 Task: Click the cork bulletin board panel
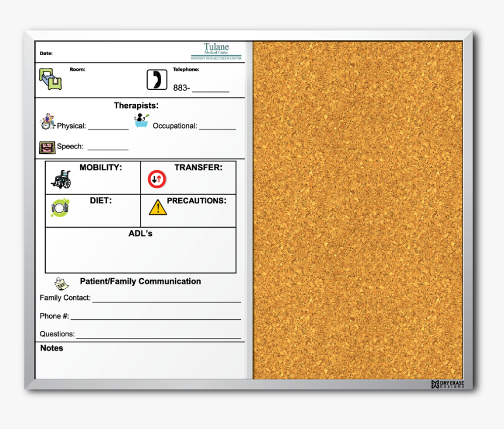point(357,210)
